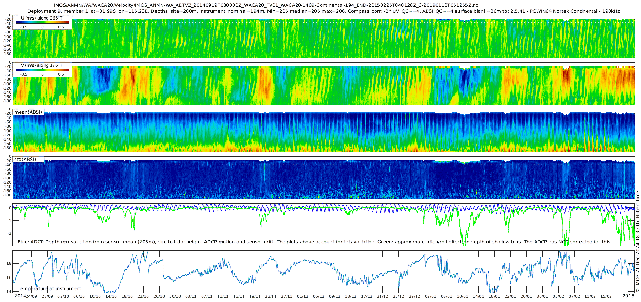Screen dimensions: 641x302
Task: Click the '03/11' date tick
Action: pos(191,296)
